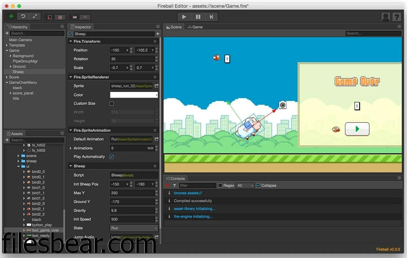Open the Hierarchy panel options menu
This screenshot has width=407, height=258.
62,27
